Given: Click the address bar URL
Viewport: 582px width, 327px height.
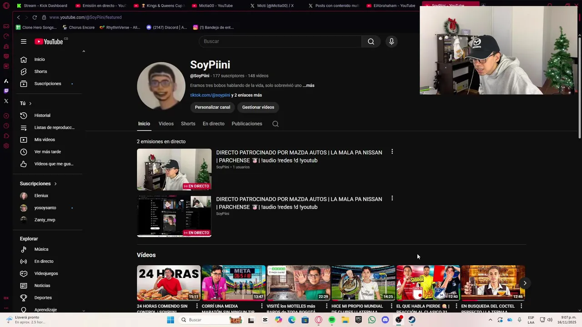Looking at the screenshot, I should coord(85,17).
